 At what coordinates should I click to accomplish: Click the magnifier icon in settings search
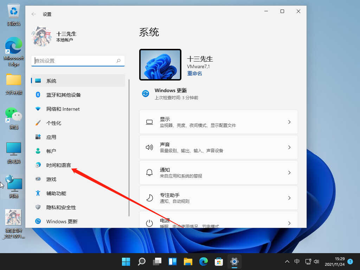(118, 61)
